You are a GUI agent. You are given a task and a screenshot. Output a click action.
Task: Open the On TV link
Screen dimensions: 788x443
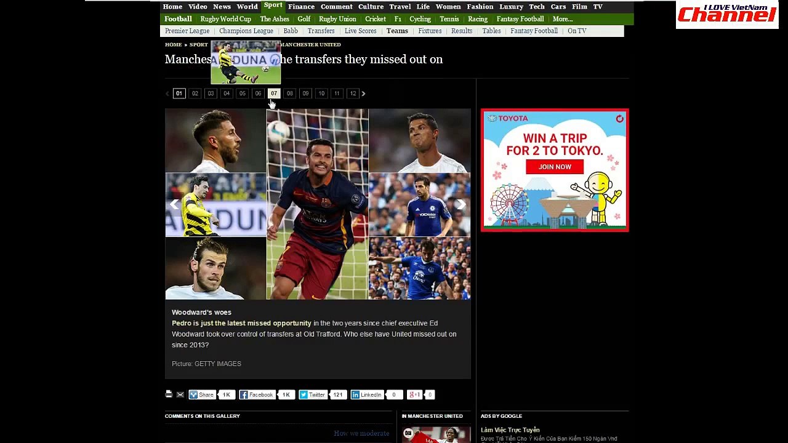(577, 31)
